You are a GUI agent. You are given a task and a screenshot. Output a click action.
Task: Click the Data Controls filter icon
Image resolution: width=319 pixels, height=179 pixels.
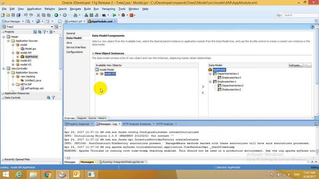[53, 97]
